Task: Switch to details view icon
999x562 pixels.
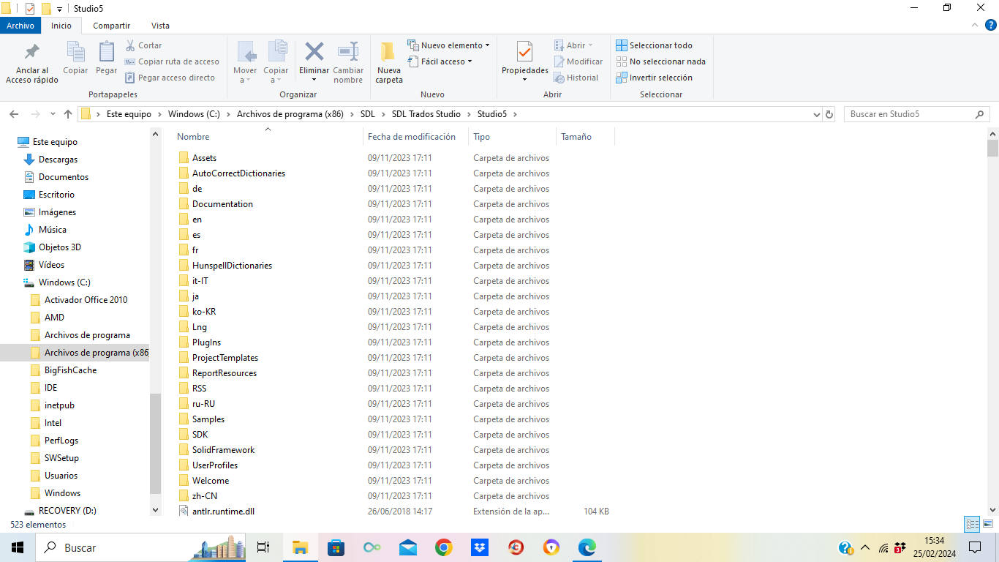Action: point(972,524)
